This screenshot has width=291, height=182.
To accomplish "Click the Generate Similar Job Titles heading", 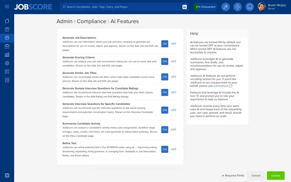I will [79, 73].
